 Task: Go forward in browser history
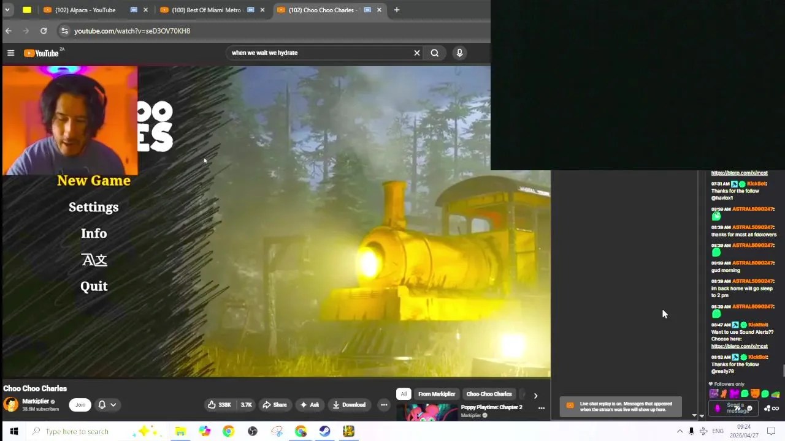click(26, 31)
